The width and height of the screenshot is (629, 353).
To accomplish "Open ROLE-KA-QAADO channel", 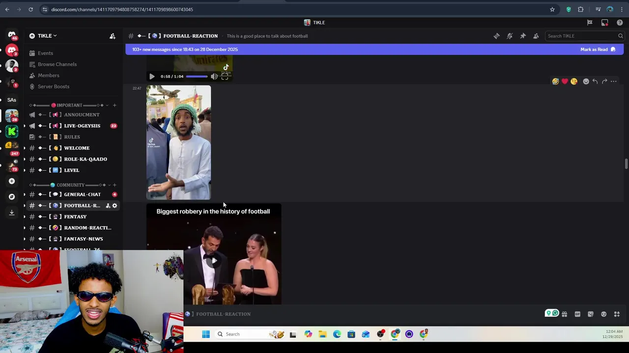I will point(73,159).
